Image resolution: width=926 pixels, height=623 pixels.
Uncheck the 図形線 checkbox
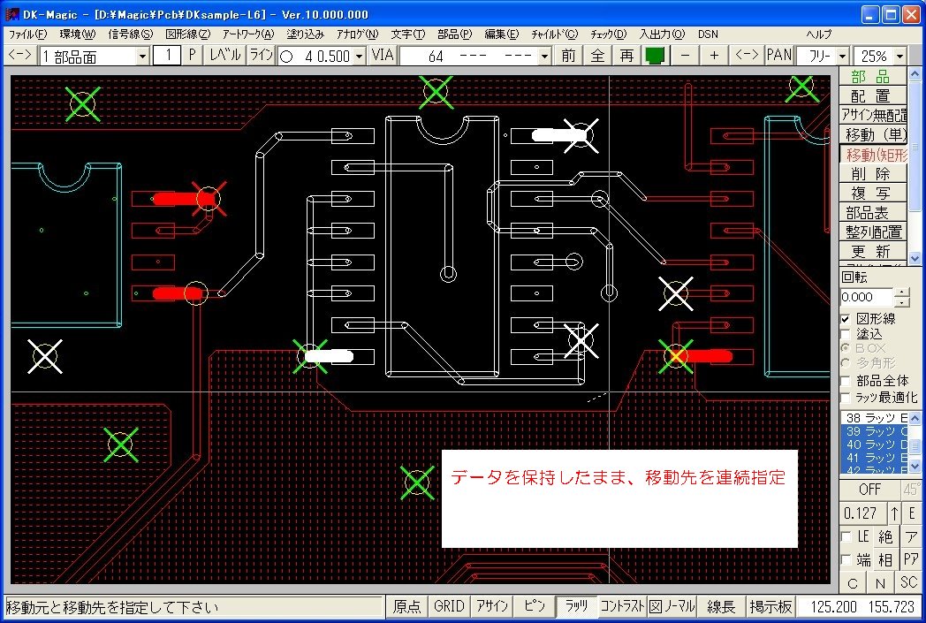pos(846,319)
